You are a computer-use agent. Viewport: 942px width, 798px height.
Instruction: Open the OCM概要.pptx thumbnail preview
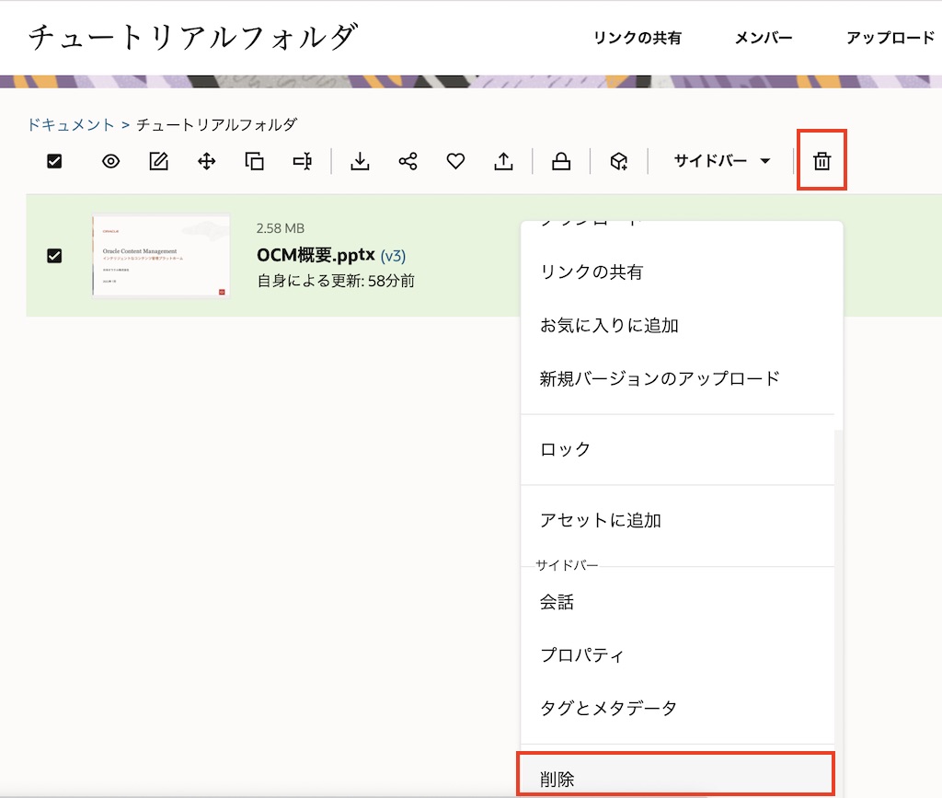tap(161, 256)
